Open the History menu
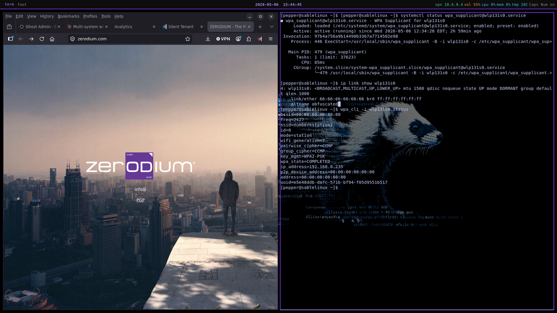 47,16
